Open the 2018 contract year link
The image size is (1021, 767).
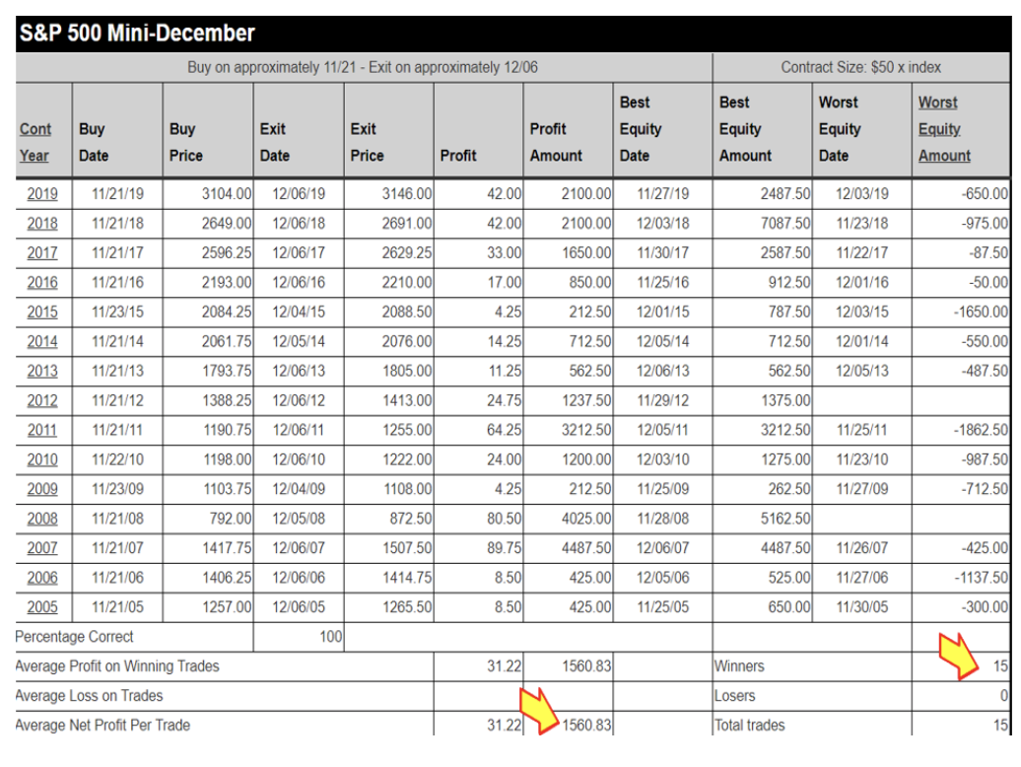[42, 224]
